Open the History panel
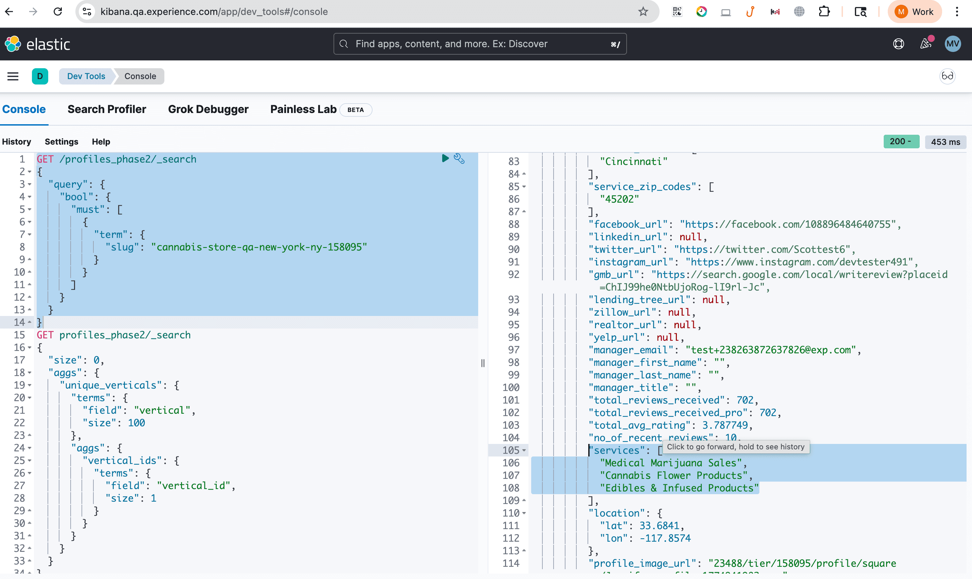The width and height of the screenshot is (972, 579). 16,142
